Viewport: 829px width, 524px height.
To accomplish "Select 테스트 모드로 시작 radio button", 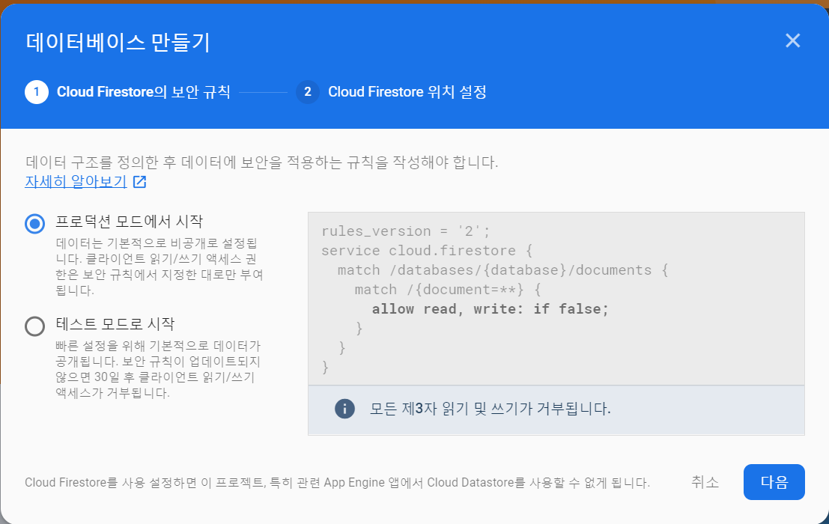I will coord(35,326).
